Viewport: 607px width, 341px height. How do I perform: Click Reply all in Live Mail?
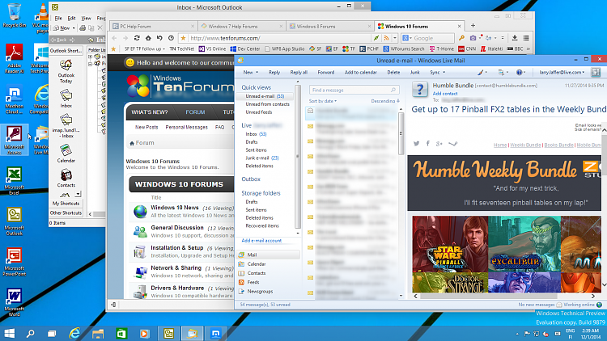tap(299, 72)
